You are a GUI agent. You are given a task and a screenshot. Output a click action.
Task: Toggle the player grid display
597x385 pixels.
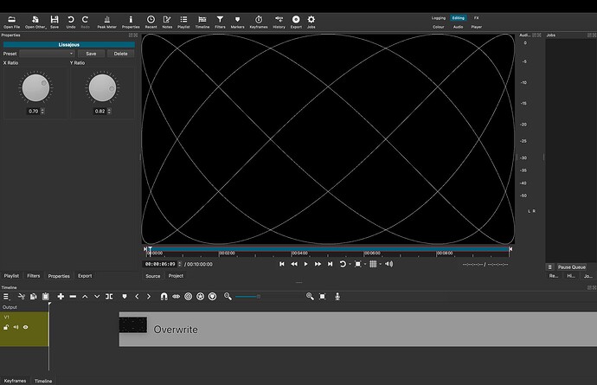[373, 264]
